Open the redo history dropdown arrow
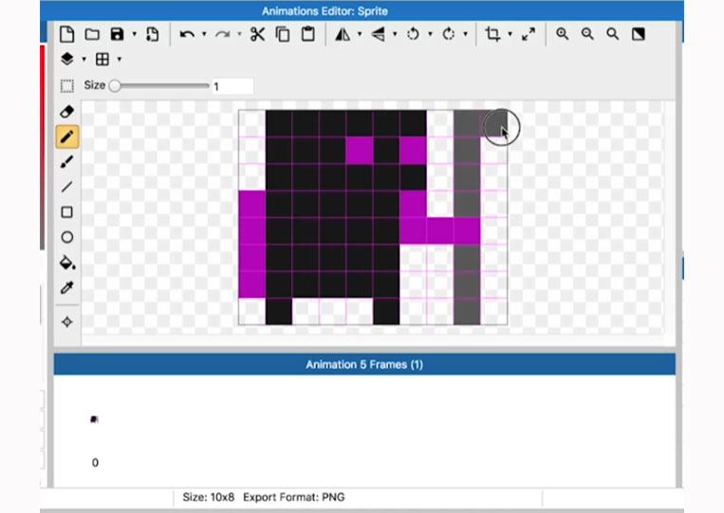The image size is (724, 513). 239,34
